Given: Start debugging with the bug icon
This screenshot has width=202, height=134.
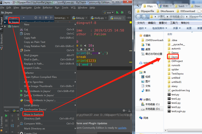Looking at the screenshot, I should point(122,13).
